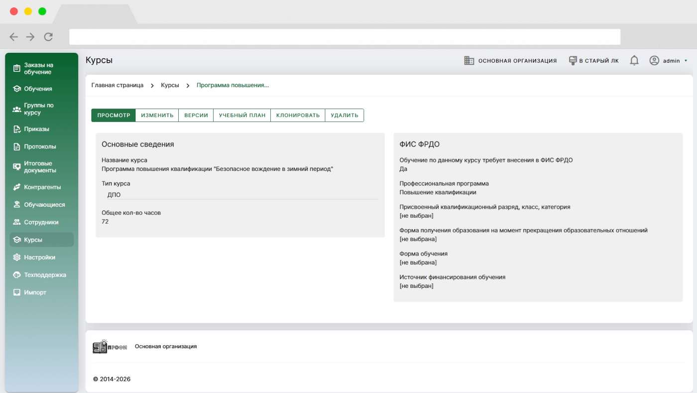Open Заказы на обучение in sidebar

point(38,69)
